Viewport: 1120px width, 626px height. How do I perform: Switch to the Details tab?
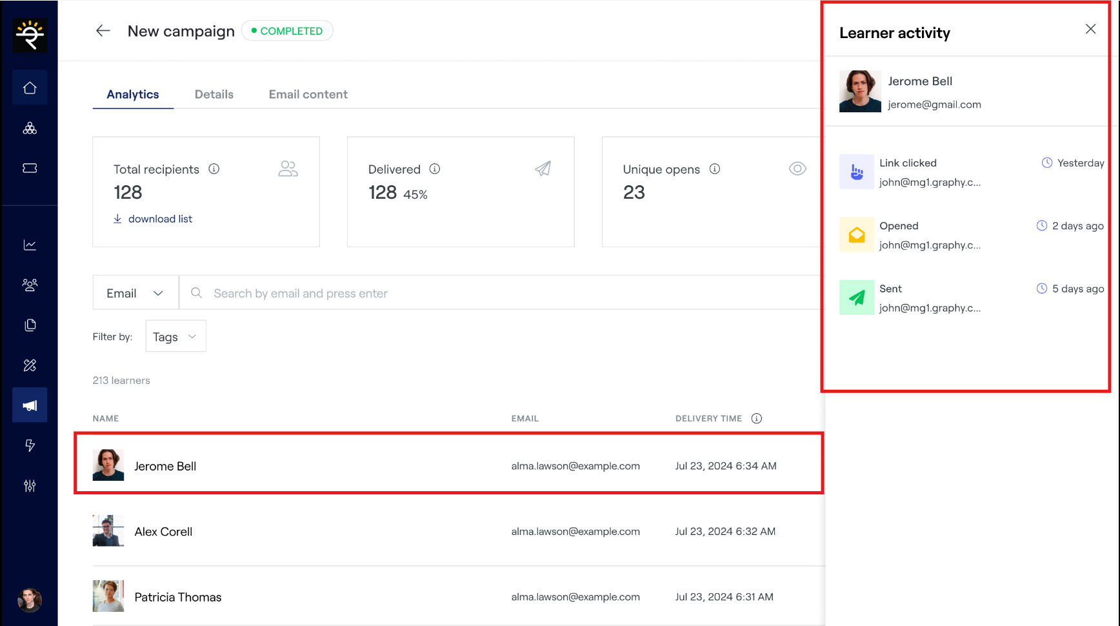pyautogui.click(x=214, y=94)
